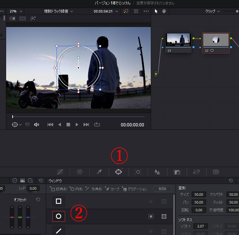Switch to primaries color wheels mode icon
This screenshot has height=235, width=239.
15,180
